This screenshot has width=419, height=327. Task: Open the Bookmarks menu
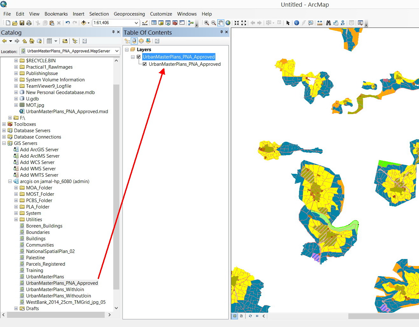(x=56, y=14)
